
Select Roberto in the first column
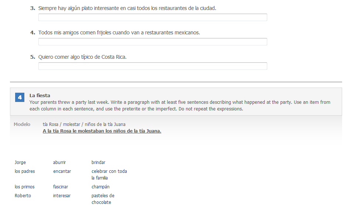click(x=23, y=196)
